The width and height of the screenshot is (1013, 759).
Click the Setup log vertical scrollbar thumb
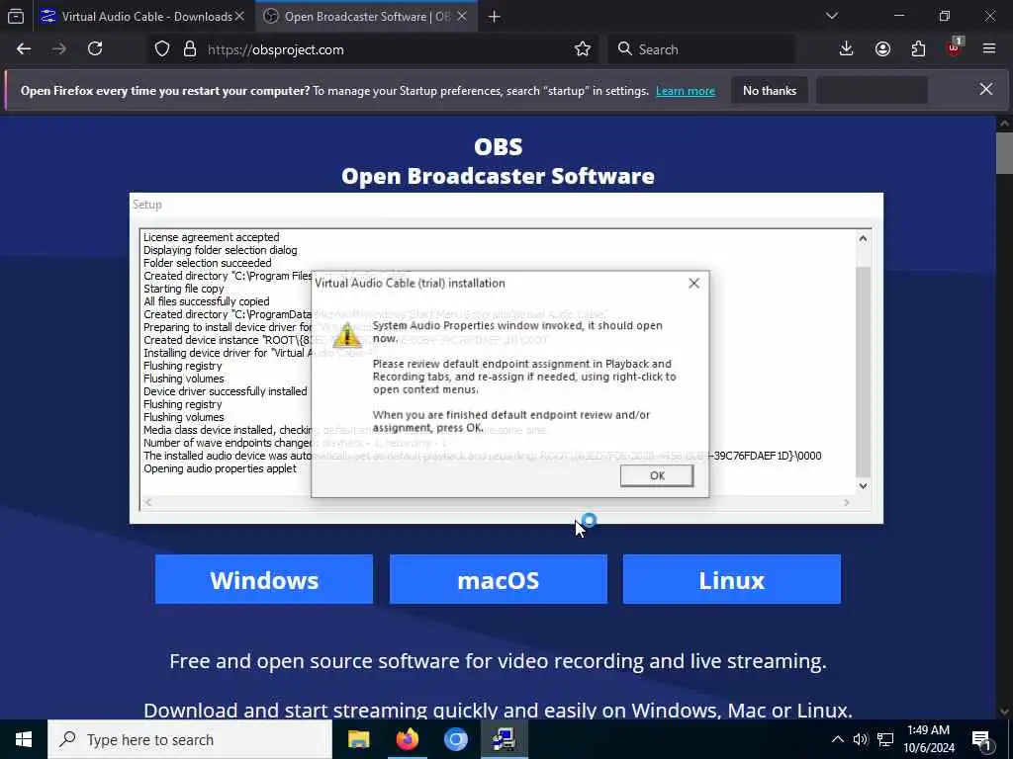(863, 372)
